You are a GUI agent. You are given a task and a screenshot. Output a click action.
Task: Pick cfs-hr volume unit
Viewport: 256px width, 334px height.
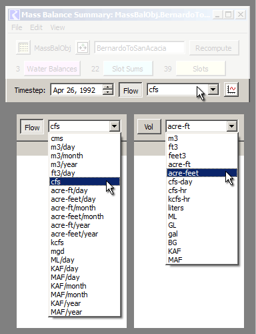(202, 190)
